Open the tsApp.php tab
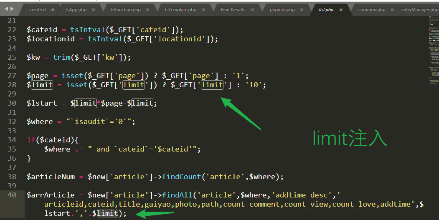The image size is (439, 220). (76, 10)
